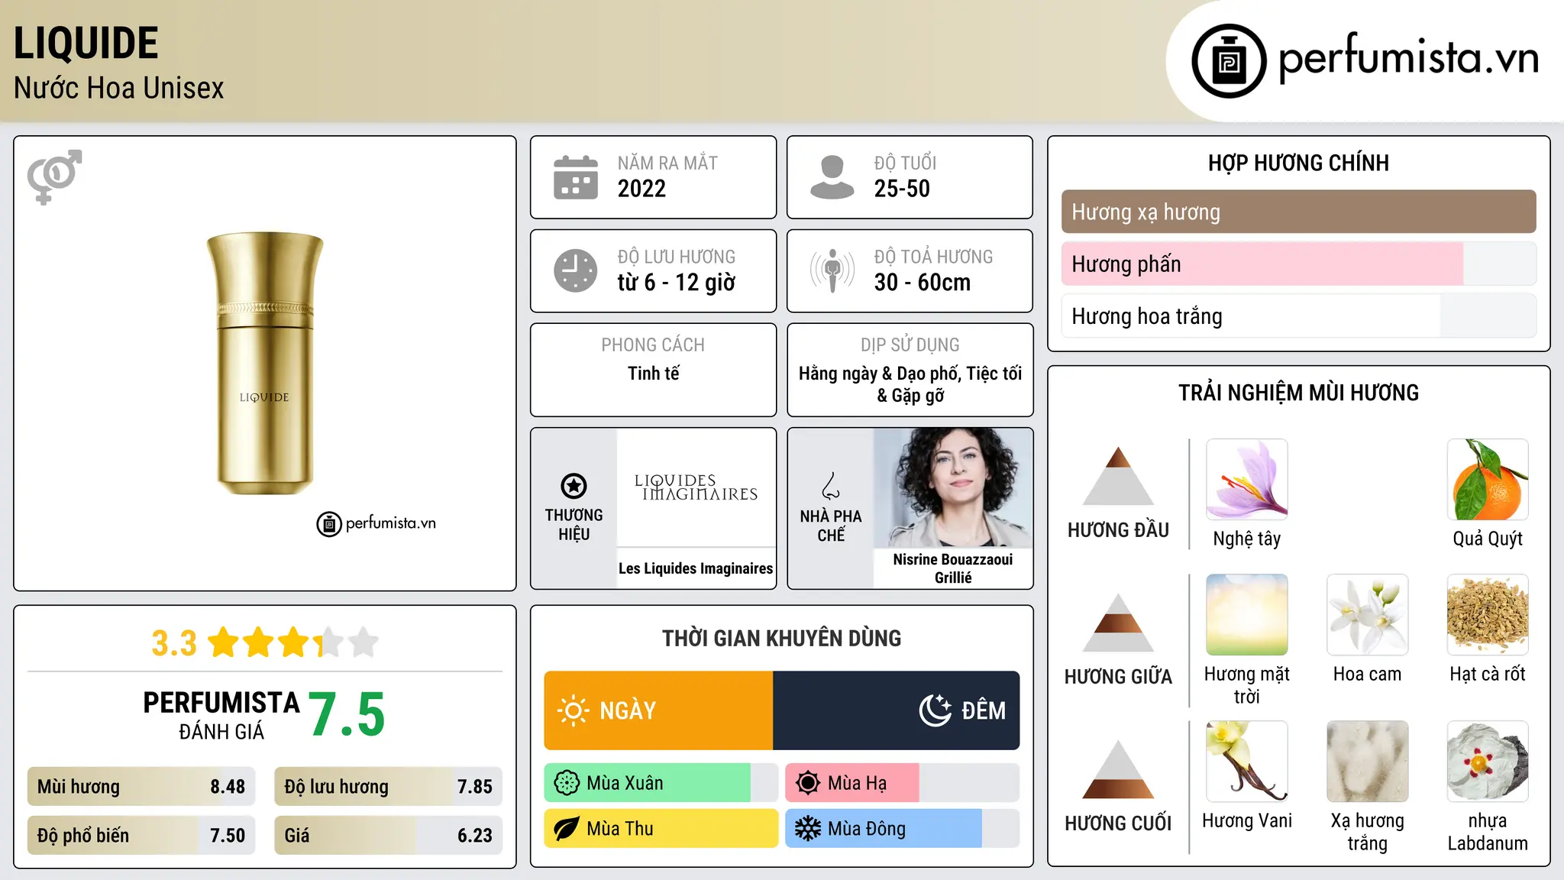Screen dimensions: 1564x880
Task: Click the Độ phổ biến 7.50 score bar
Action: point(141,836)
